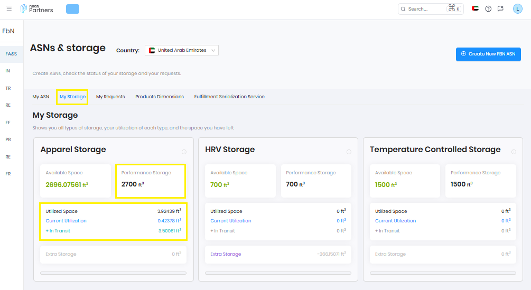The image size is (531, 290).
Task: Click Extra Storage label in Apparel card
Action: point(61,254)
